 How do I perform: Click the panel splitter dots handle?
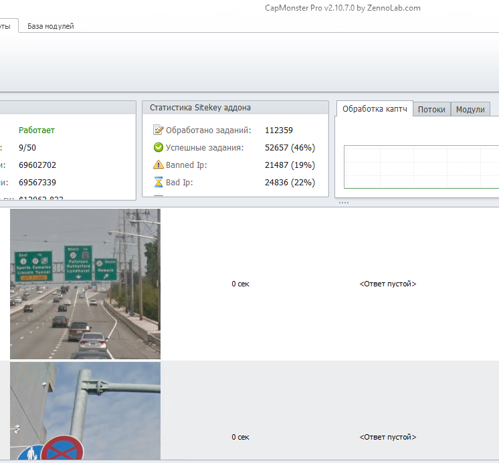coord(344,203)
